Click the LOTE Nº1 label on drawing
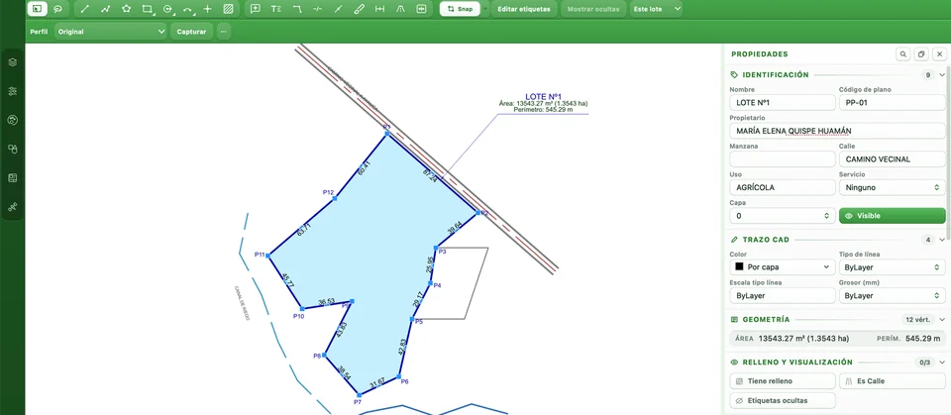The height and width of the screenshot is (415, 951). 544,96
